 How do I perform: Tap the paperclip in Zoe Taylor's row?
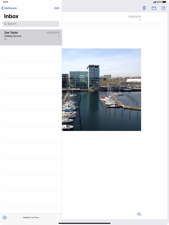59,36
